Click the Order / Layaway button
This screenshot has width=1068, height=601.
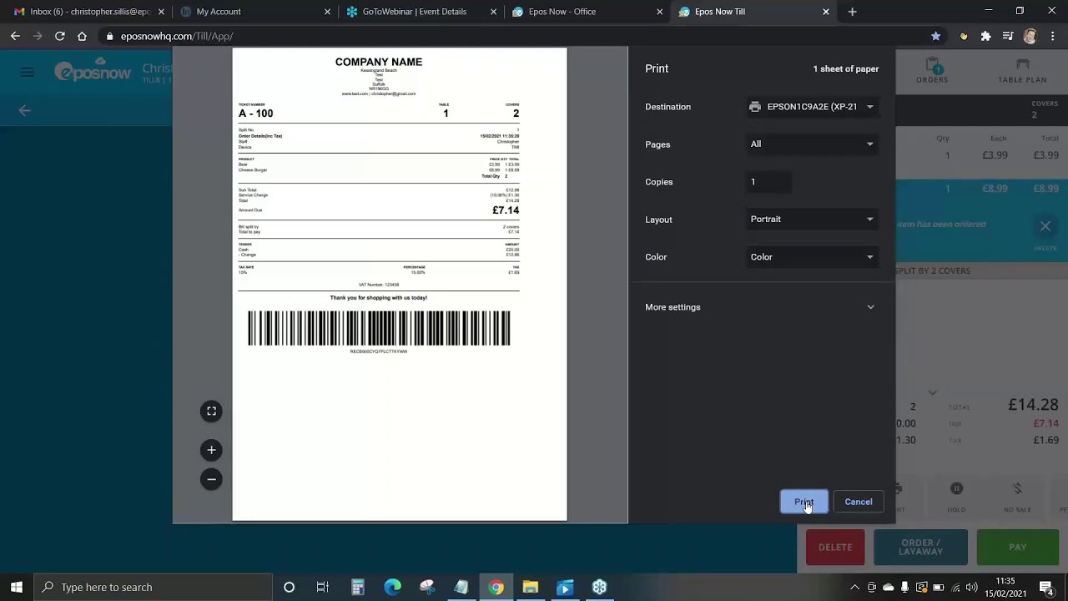pos(920,548)
